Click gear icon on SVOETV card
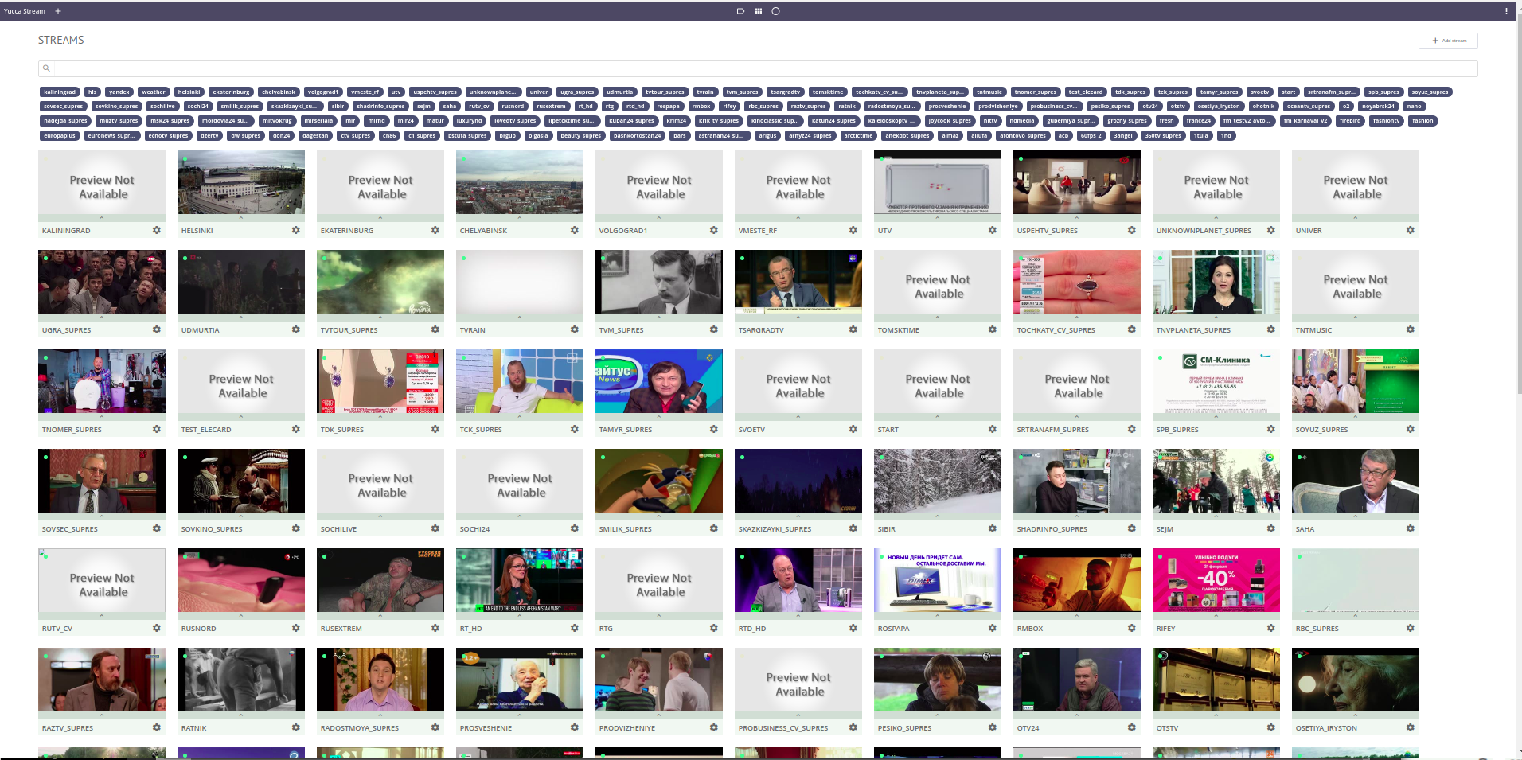Viewport: 1522px width, 760px height. point(853,429)
